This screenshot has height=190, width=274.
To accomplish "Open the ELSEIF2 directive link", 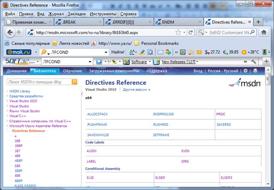I will (x=227, y=178).
